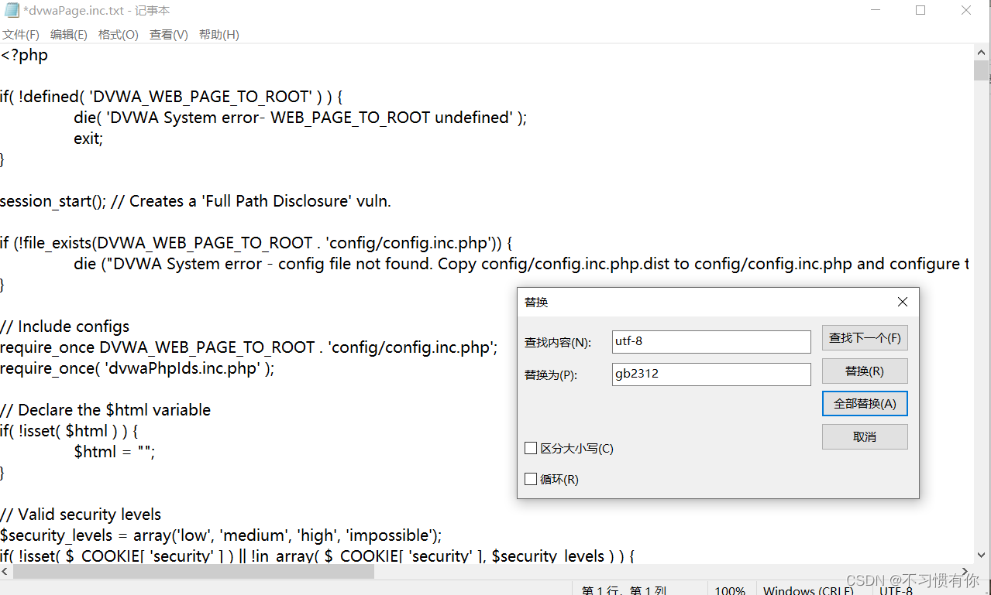Screen dimensions: 991x595
Task: Click the if (!file_exists(DVWA_WEB_PAGE_TO_ROOT line
Action: point(256,243)
